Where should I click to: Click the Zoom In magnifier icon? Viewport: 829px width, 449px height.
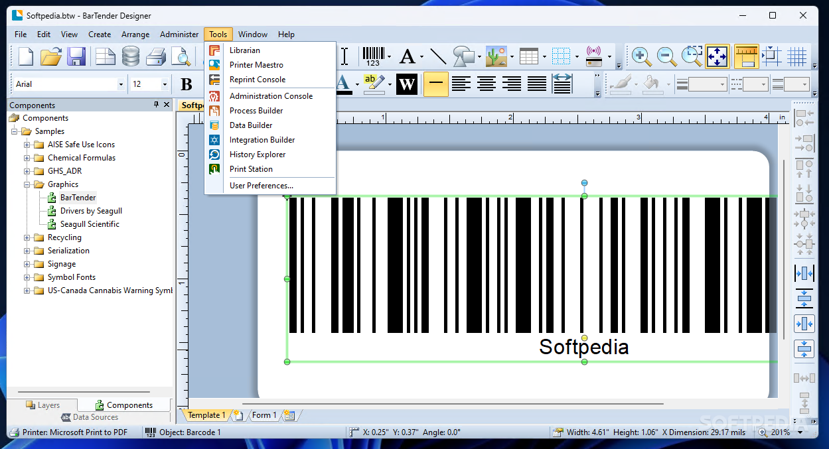(x=642, y=56)
